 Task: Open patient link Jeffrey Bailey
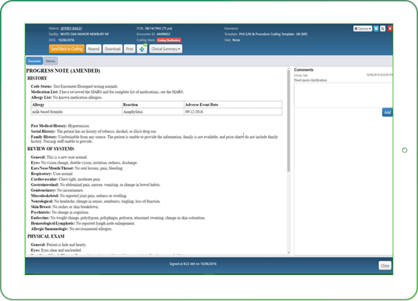[70, 28]
